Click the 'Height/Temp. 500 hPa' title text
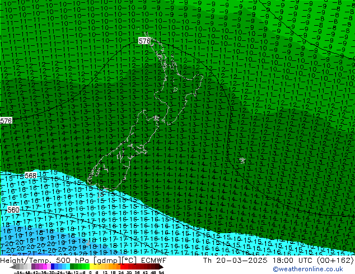Image resolution: width=355 pixels, height=274 pixels. coord(45,261)
